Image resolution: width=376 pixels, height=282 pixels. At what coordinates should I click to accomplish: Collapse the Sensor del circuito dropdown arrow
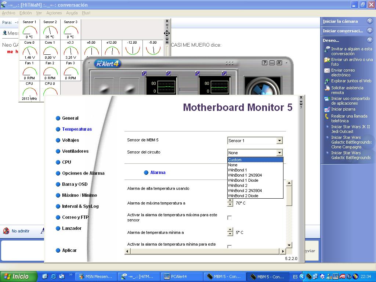[x=279, y=152]
